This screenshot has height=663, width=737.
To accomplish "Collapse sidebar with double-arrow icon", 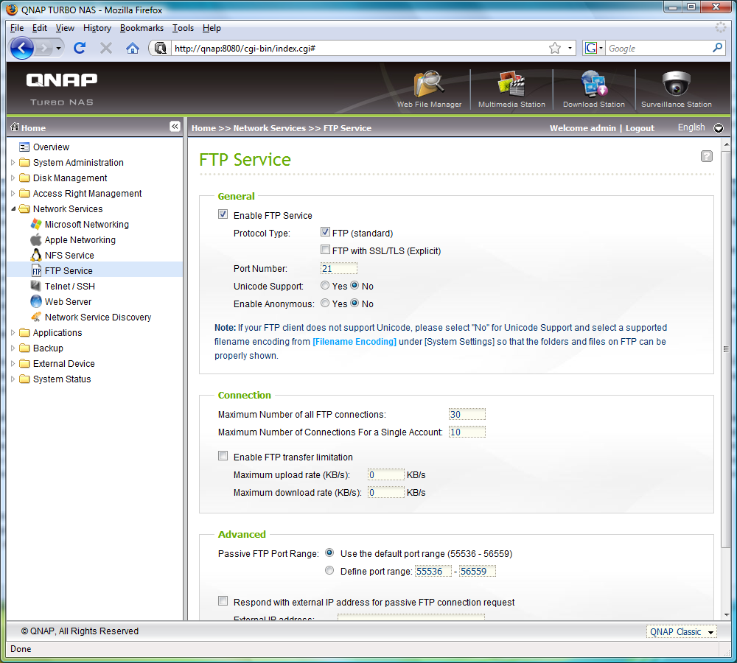I will coord(175,127).
